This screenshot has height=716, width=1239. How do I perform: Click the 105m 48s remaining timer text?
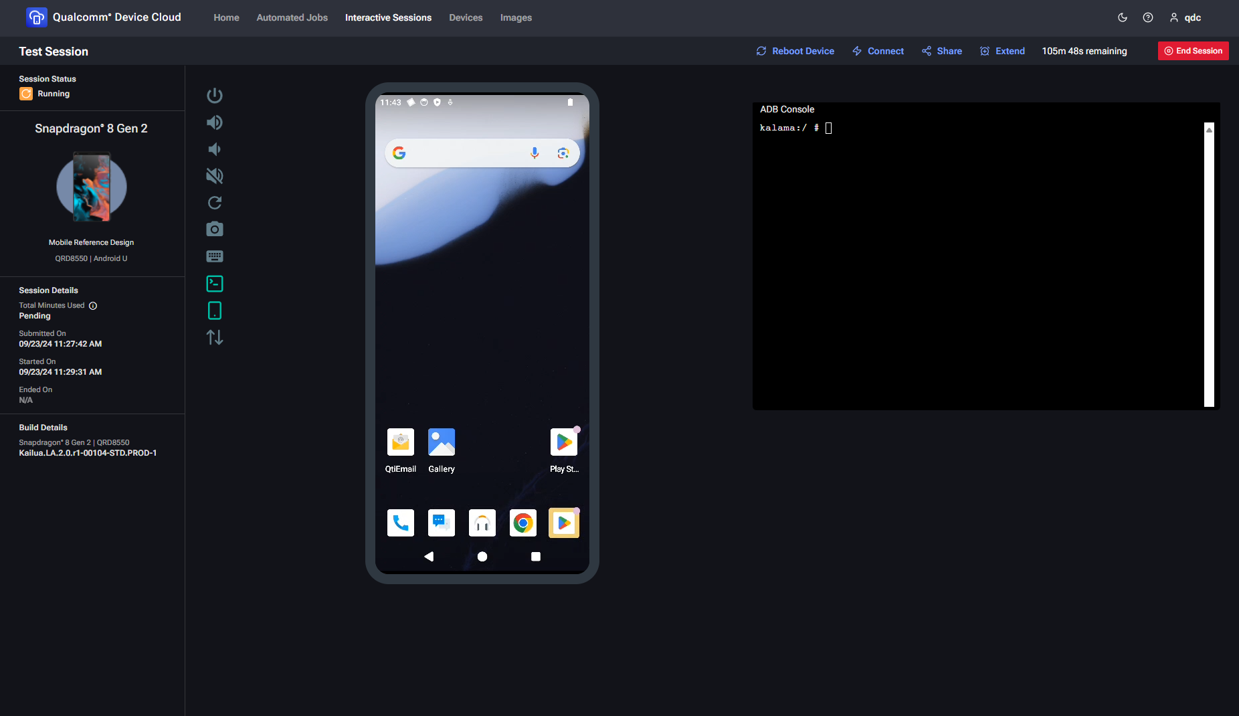pos(1084,51)
